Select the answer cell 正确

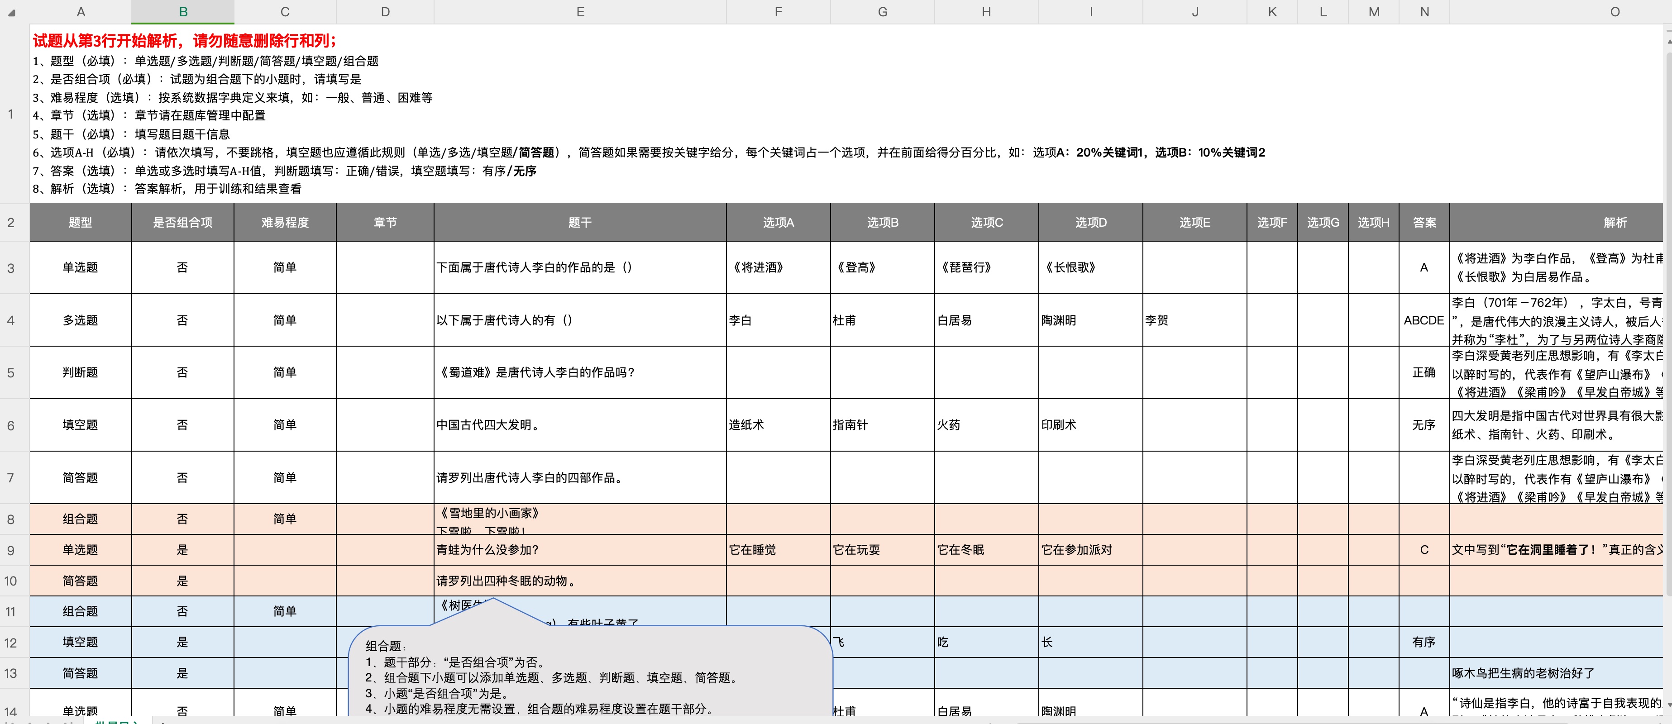[1425, 373]
